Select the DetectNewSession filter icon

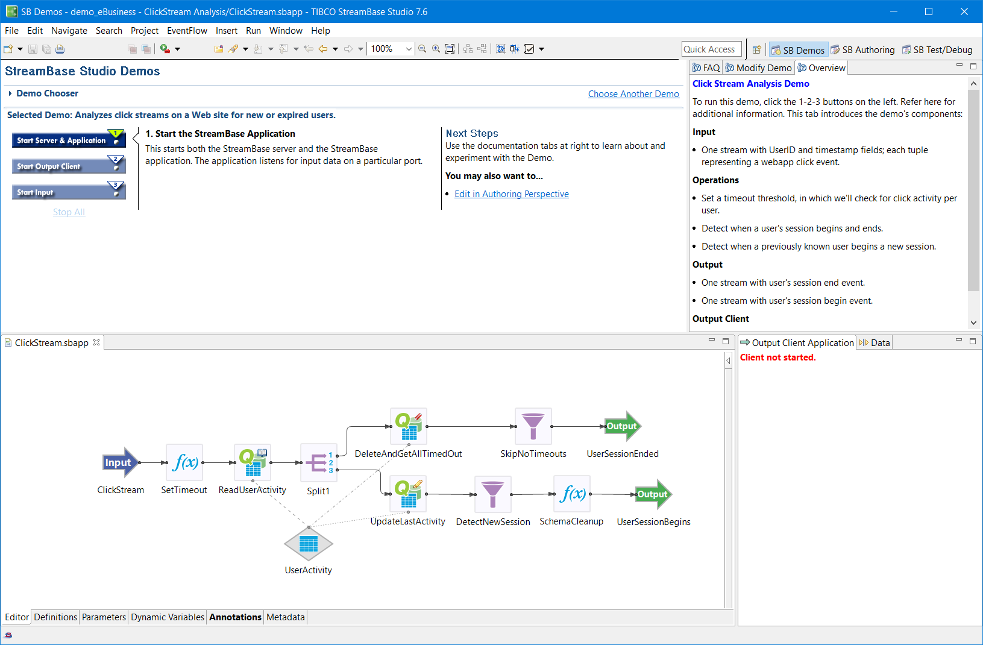click(492, 494)
